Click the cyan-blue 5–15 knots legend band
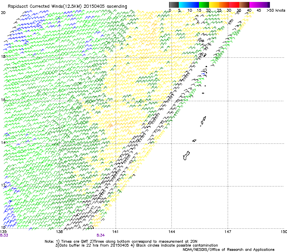Screen dimensions: 287x252 pyautogui.click(x=189, y=5)
